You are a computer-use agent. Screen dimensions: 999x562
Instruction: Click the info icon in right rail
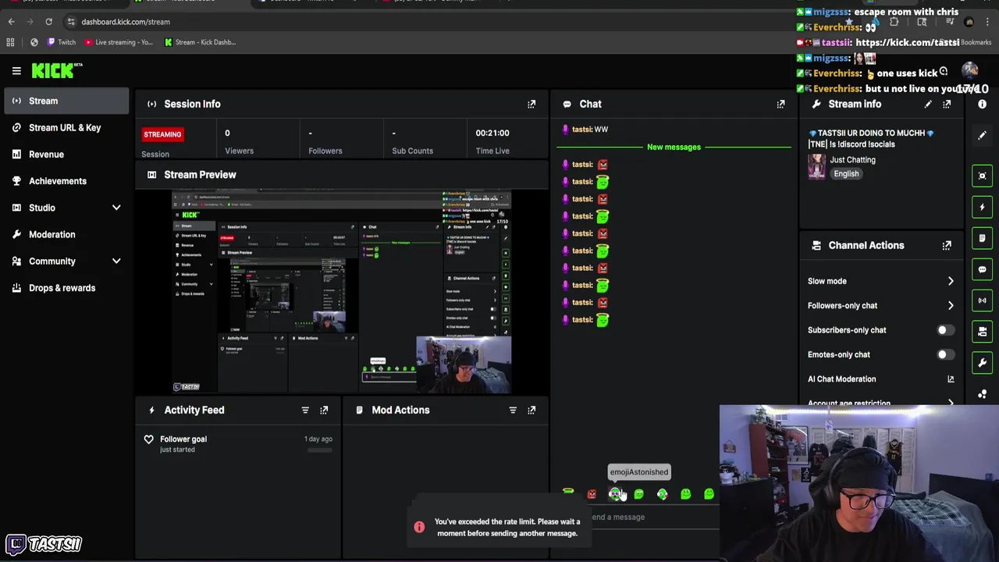click(983, 104)
